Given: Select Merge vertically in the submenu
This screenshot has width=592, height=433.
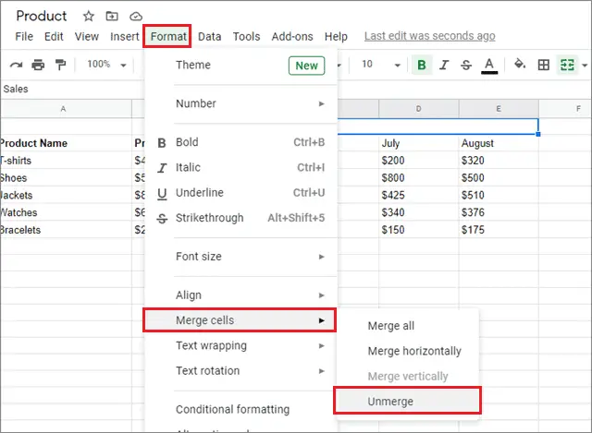Looking at the screenshot, I should click(x=408, y=376).
